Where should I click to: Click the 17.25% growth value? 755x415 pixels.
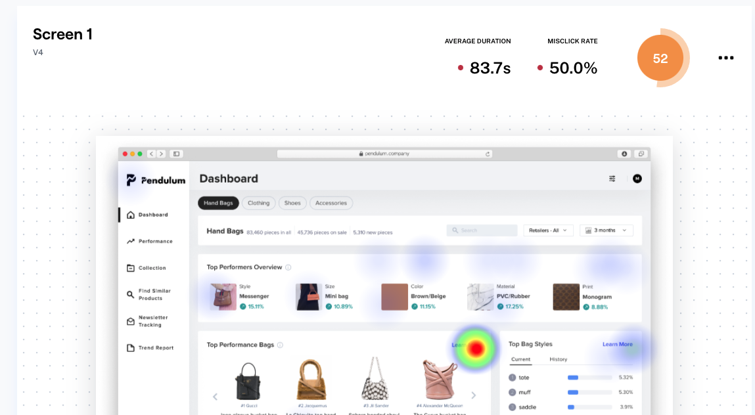515,307
